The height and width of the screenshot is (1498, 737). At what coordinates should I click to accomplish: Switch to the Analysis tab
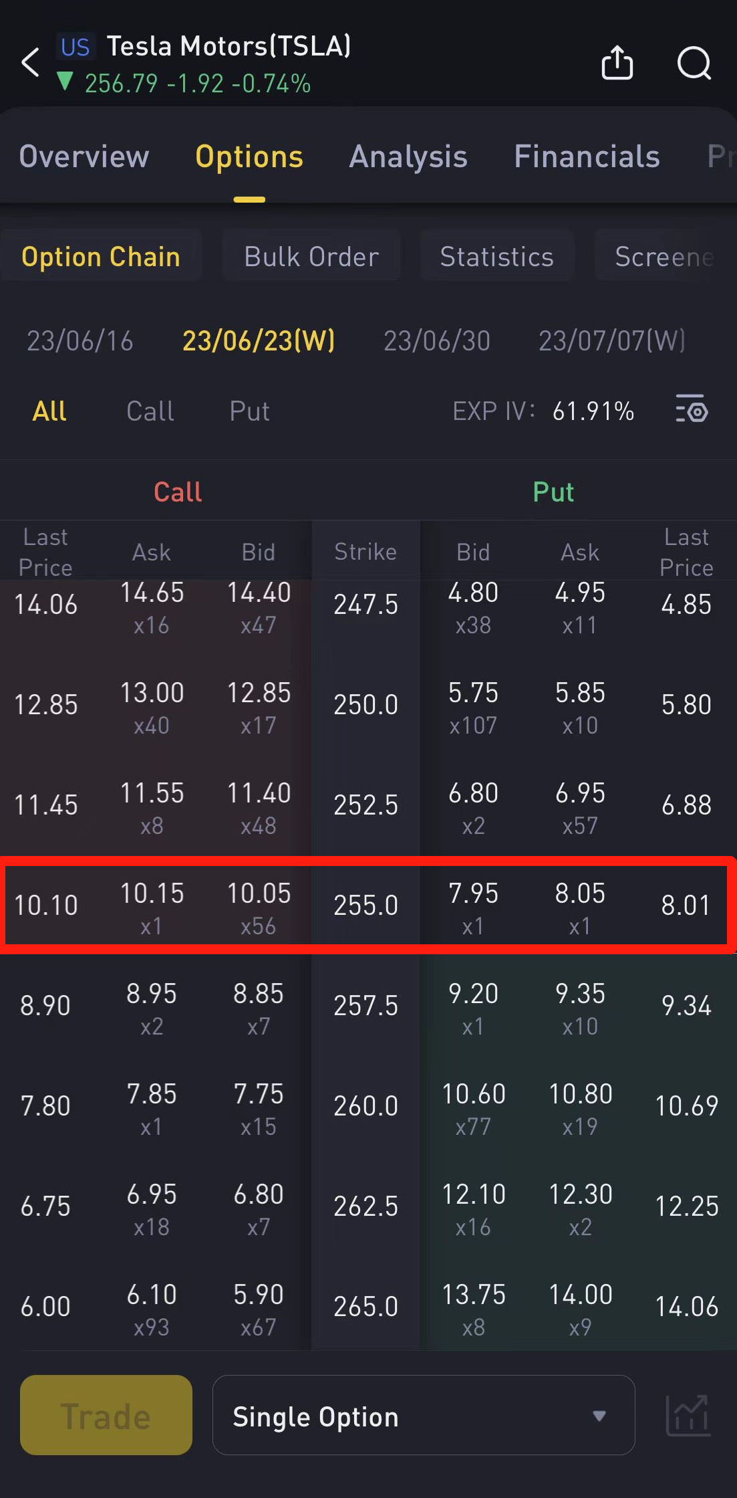click(408, 157)
